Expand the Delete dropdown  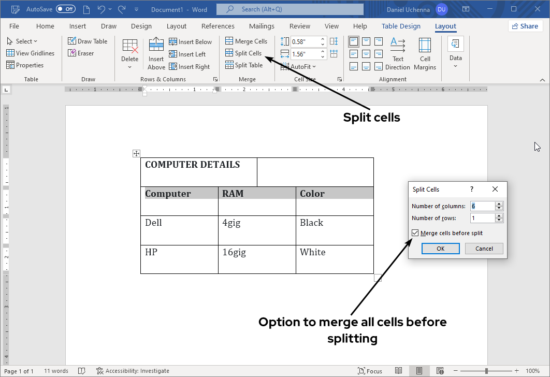click(x=129, y=66)
